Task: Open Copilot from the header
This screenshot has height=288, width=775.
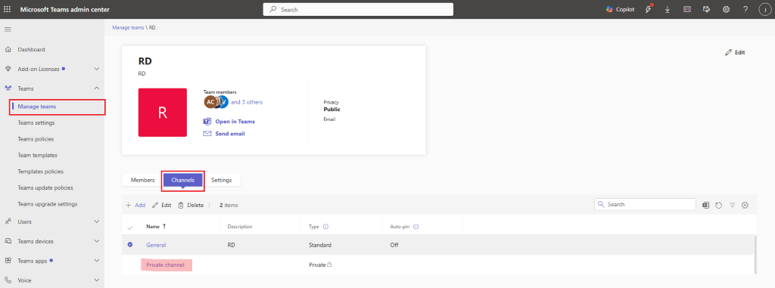Action: click(621, 9)
